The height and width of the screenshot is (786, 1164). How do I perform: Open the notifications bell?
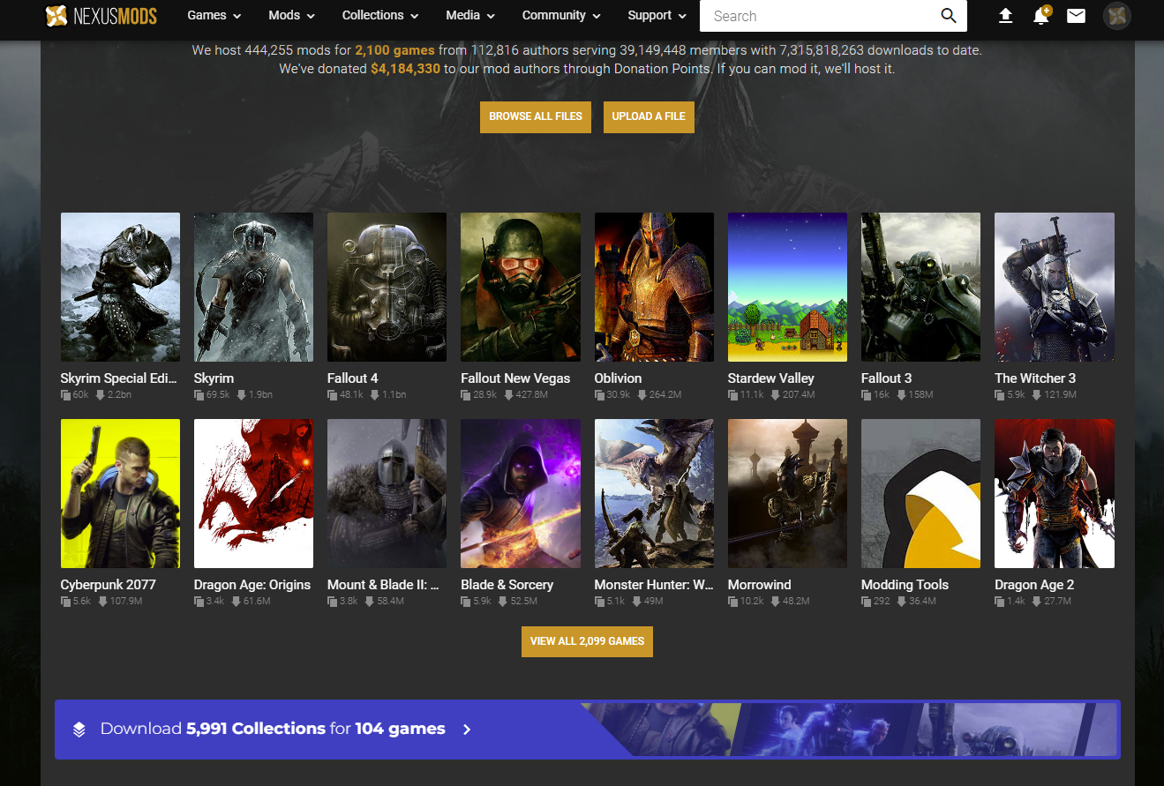pyautogui.click(x=1040, y=15)
